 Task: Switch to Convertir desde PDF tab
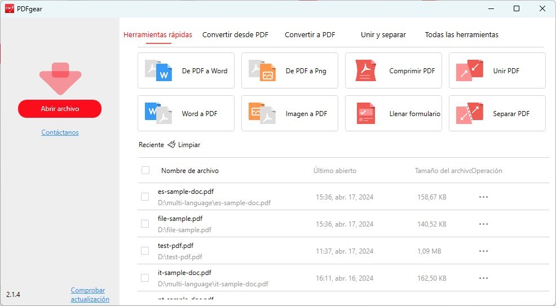click(236, 35)
